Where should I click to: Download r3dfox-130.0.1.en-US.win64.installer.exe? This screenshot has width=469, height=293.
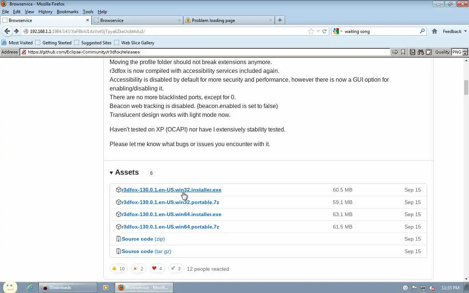click(171, 214)
